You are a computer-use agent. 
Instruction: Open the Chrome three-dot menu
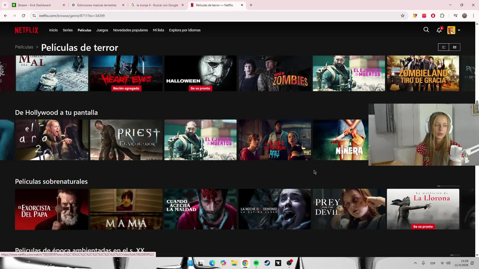click(x=473, y=16)
